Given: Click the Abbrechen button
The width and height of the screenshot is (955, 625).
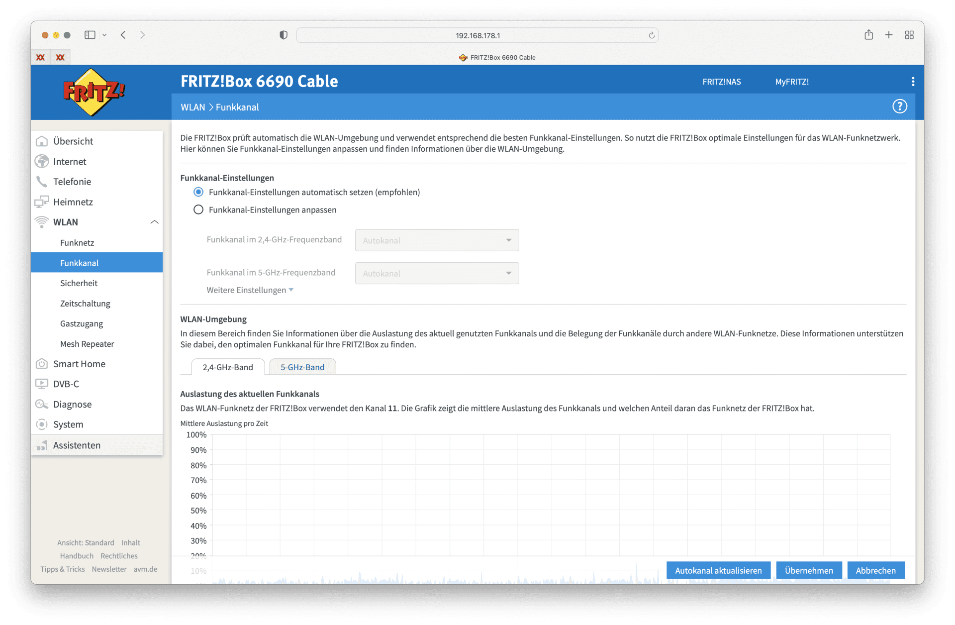Looking at the screenshot, I should 875,570.
